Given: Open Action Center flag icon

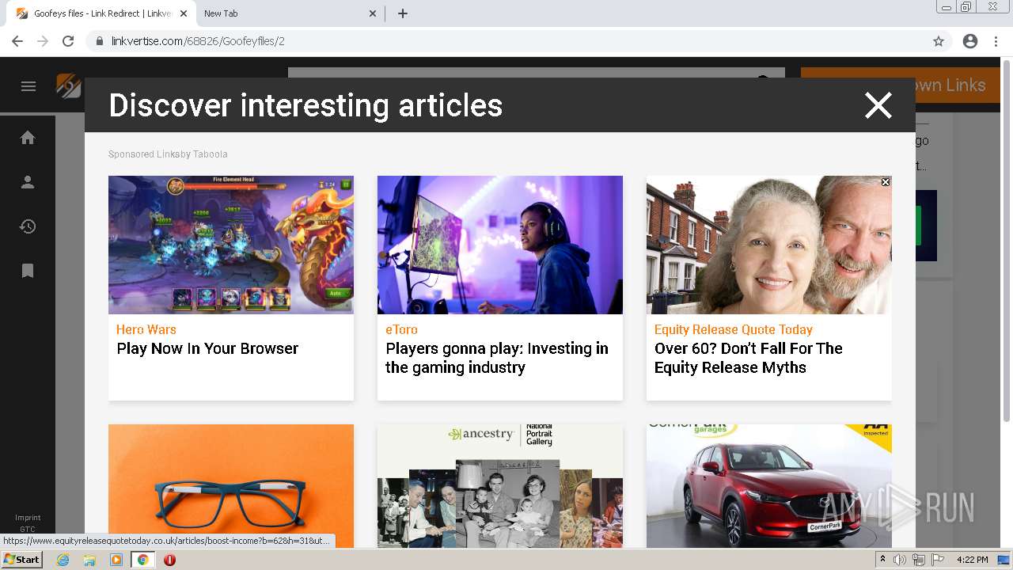Looking at the screenshot, I should tap(937, 560).
